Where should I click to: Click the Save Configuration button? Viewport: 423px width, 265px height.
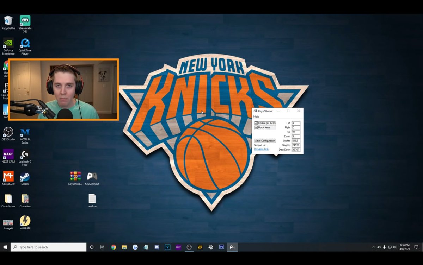pos(265,141)
